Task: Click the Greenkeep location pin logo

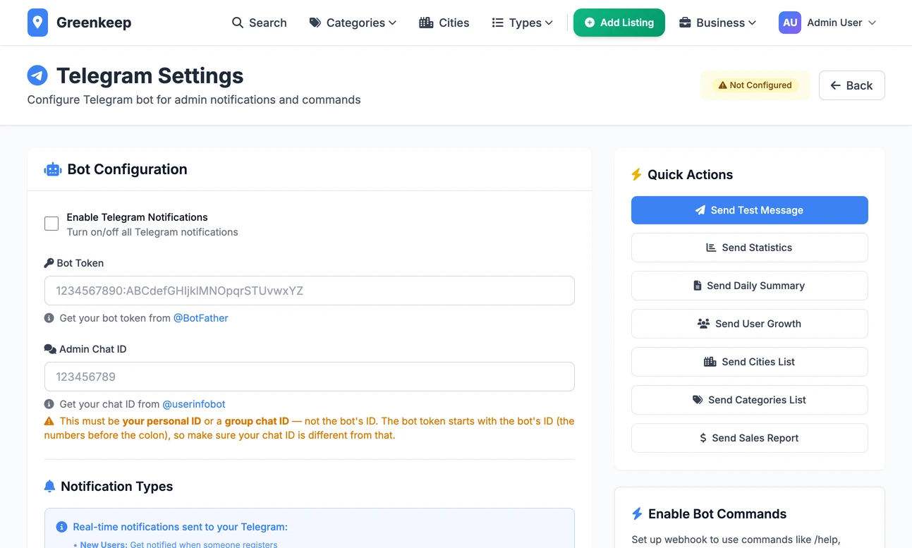Action: [37, 23]
